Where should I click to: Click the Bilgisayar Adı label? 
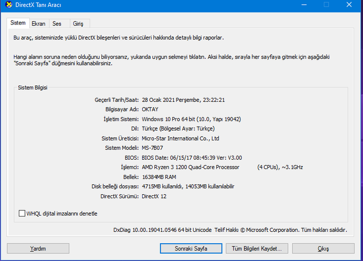point(122,110)
